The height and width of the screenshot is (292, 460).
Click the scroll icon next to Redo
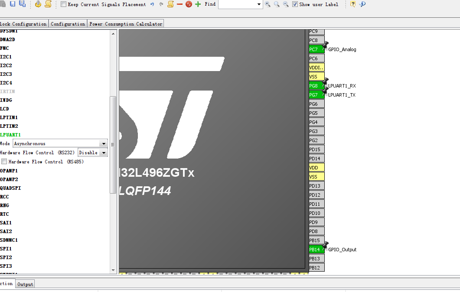click(x=170, y=4)
